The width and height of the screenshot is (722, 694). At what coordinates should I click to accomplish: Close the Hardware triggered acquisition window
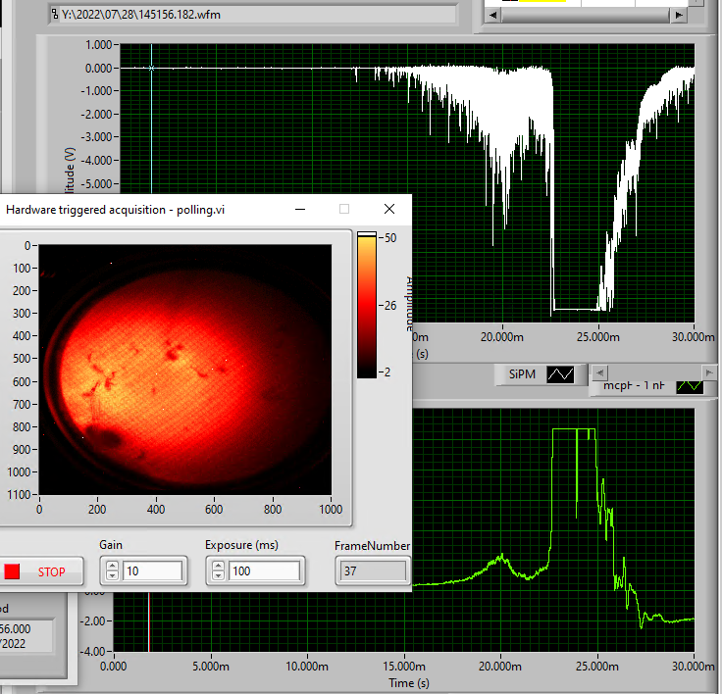coord(389,209)
